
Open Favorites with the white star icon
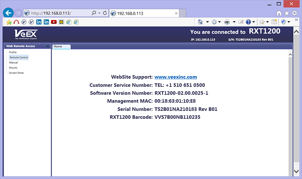[x=287, y=13]
